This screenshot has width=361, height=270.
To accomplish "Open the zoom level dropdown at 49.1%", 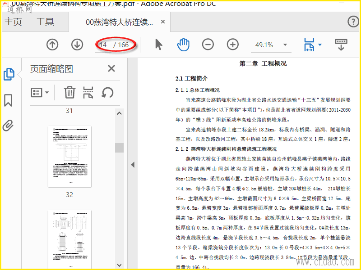I will point(285,45).
